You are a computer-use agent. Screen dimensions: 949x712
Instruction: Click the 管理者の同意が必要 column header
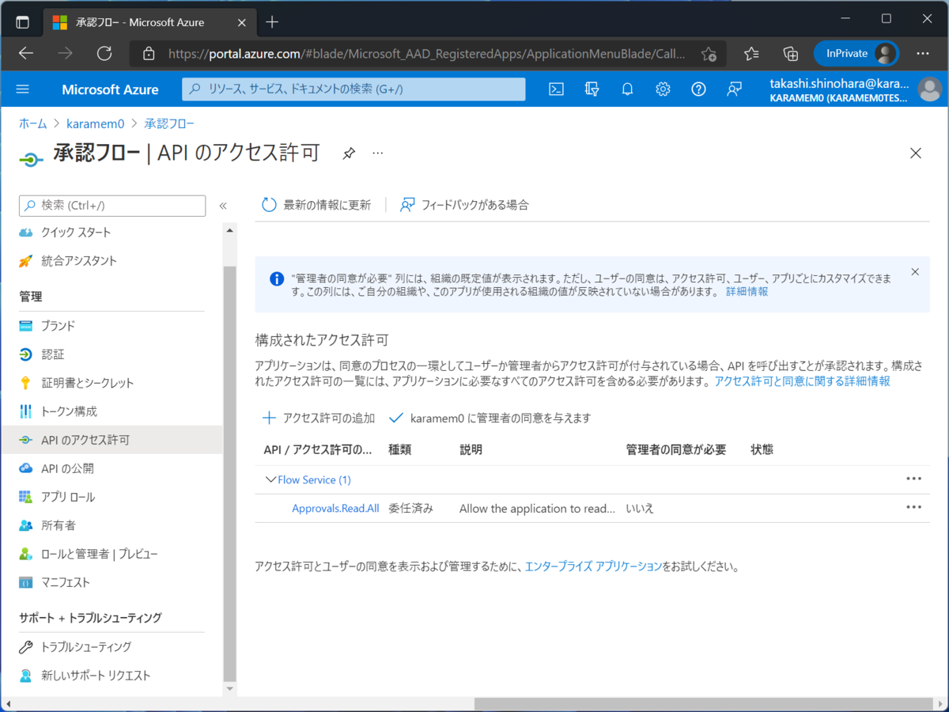click(x=676, y=449)
